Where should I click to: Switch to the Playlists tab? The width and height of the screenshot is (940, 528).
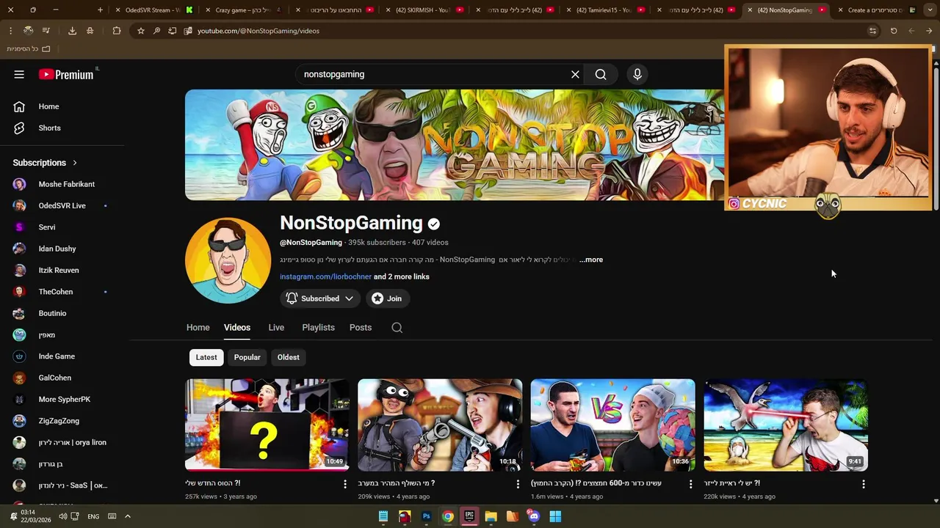[318, 328]
